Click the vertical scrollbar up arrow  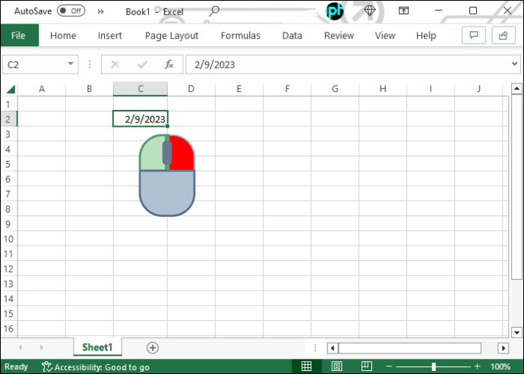click(x=516, y=89)
